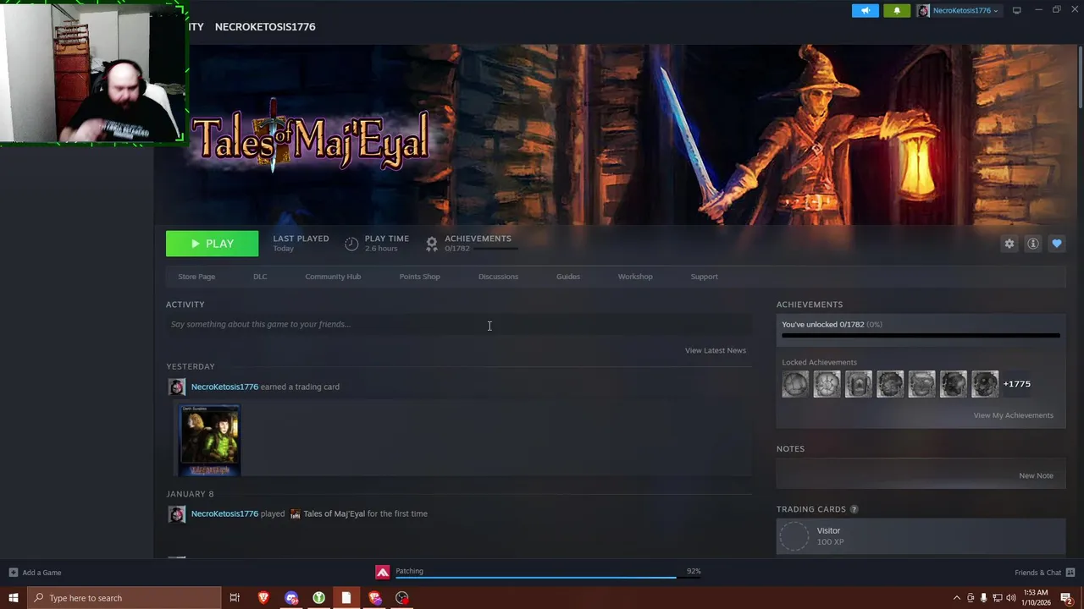Expand the NecroKetosis1776 account dropdown
Screen dimensions: 1084x609
pyautogui.click(x=959, y=10)
